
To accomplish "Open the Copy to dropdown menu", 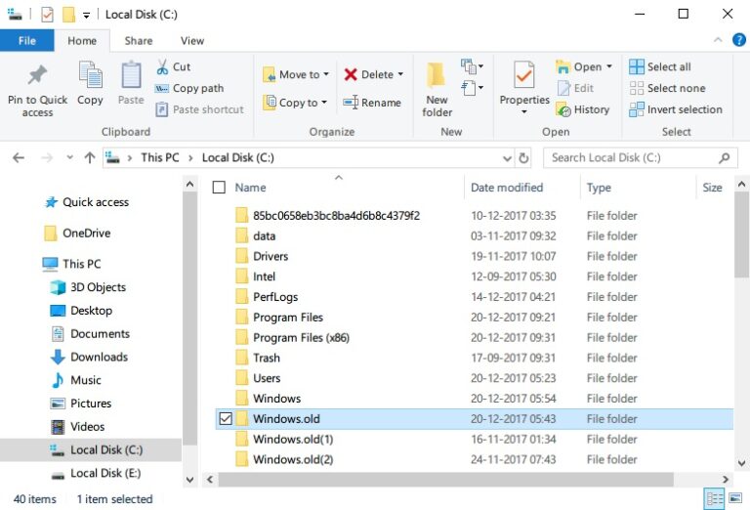I will pyautogui.click(x=324, y=103).
